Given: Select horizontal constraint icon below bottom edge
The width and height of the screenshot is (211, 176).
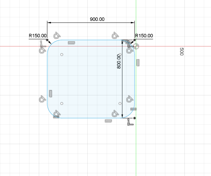Looking at the screenshot, I should (x=108, y=121).
